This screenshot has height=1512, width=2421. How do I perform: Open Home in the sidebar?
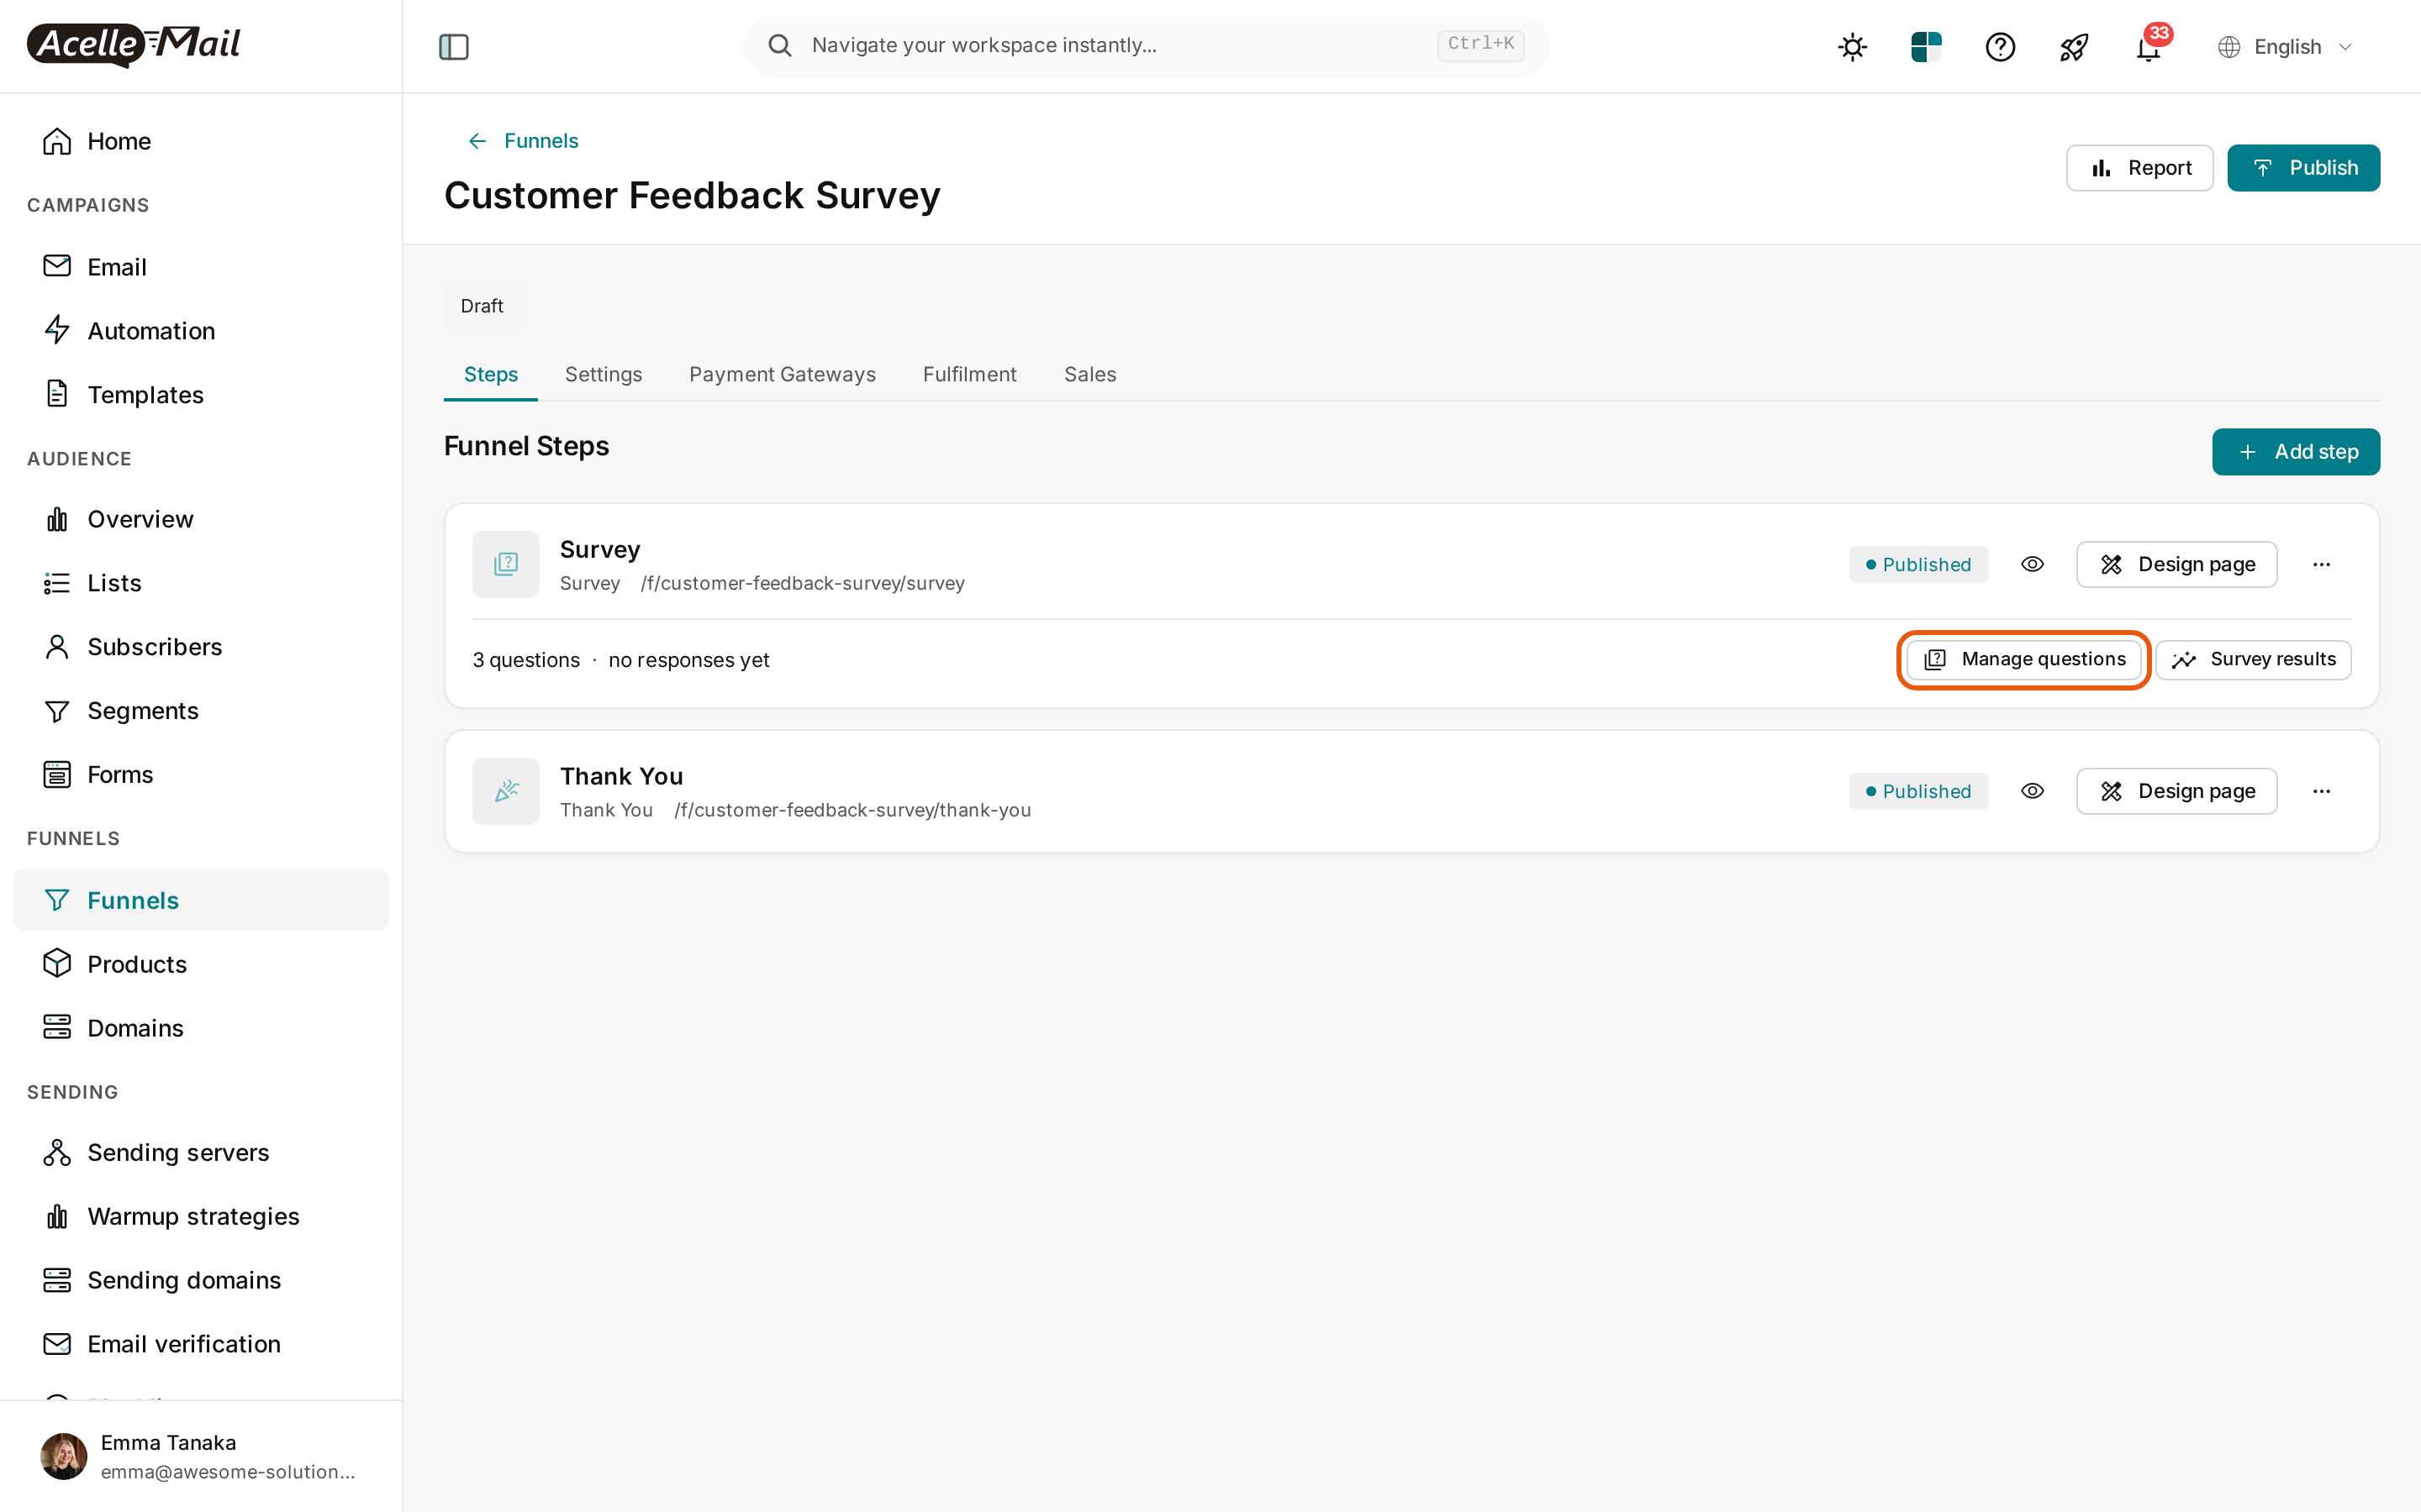200,141
